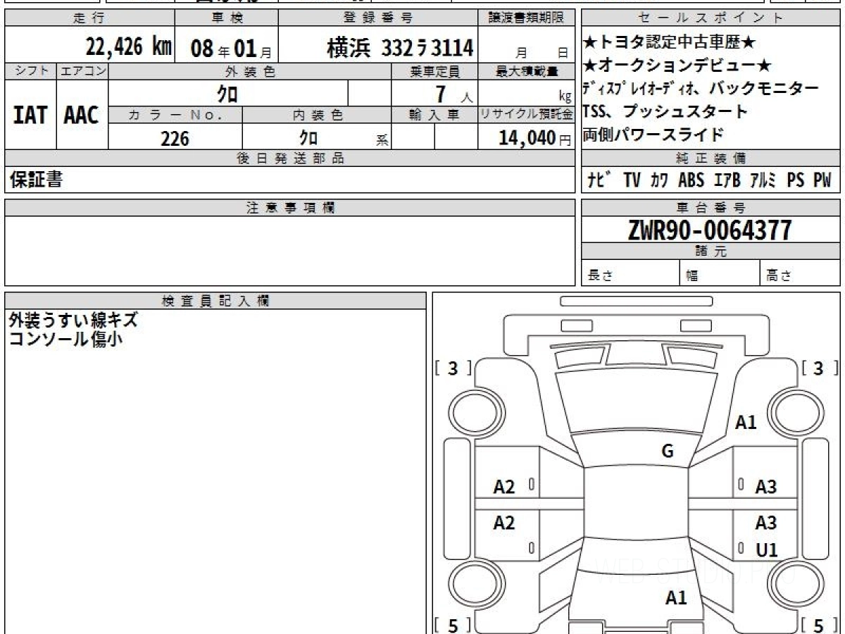Select the PW equipment label
The height and width of the screenshot is (634, 845).
[x=822, y=180]
